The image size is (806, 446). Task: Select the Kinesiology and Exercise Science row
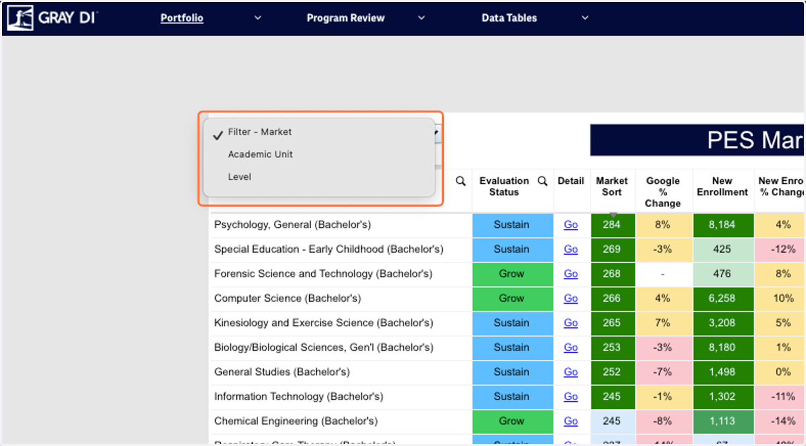click(x=324, y=323)
